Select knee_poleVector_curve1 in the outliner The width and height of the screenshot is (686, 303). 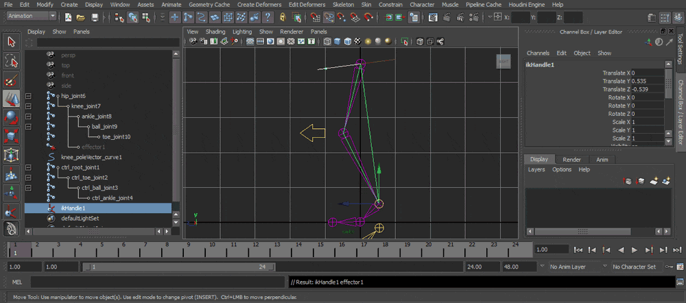click(91, 157)
